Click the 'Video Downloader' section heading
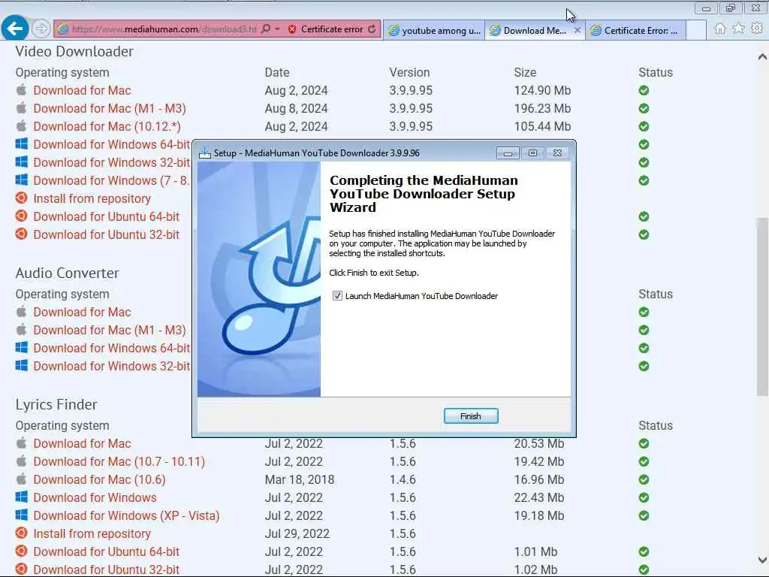This screenshot has height=577, width=769. [x=74, y=52]
